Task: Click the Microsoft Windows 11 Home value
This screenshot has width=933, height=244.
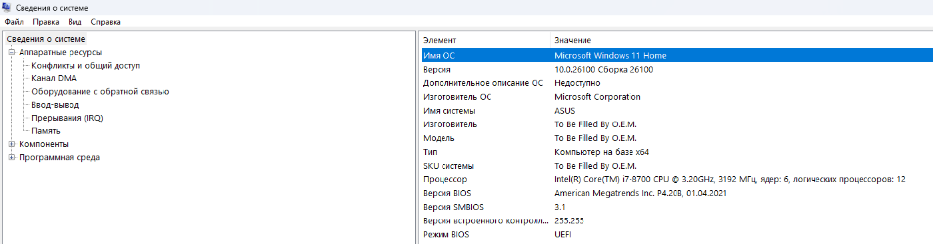Action: point(610,55)
